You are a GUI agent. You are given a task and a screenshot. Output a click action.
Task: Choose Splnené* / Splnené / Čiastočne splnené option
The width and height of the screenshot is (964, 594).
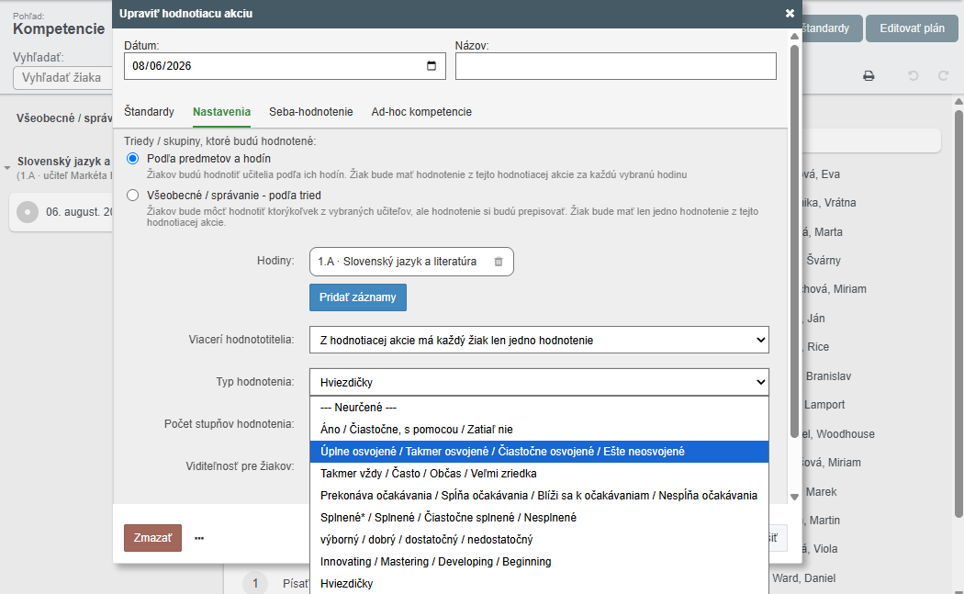click(x=539, y=518)
